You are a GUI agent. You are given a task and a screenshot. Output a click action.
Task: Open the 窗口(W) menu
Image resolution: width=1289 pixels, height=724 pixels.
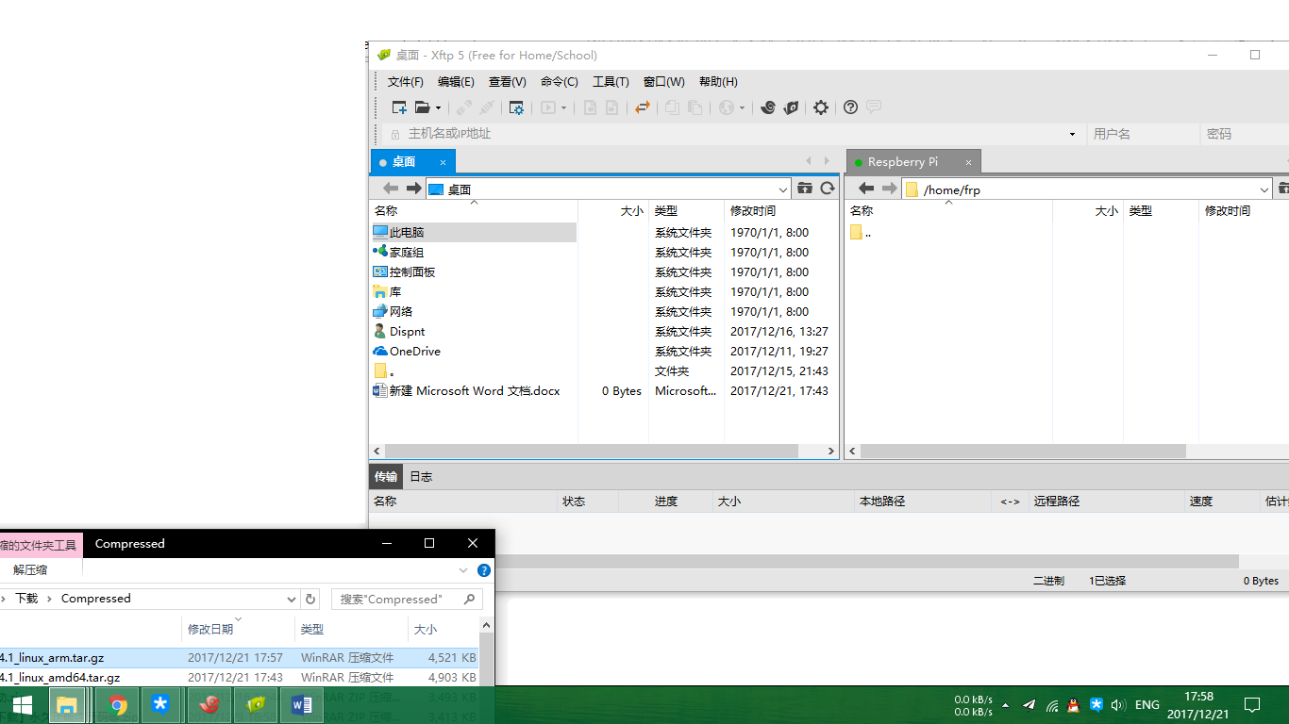664,82
